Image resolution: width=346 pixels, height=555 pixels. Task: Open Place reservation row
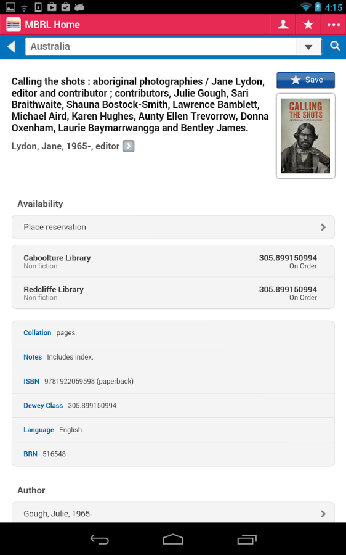pyautogui.click(x=173, y=227)
